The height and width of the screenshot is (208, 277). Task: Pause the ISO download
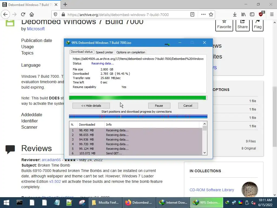(159, 106)
